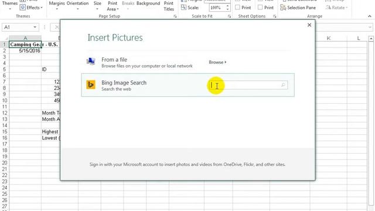Open the Name Box dropdown arrow
375x211 pixels.
(x=35, y=27)
